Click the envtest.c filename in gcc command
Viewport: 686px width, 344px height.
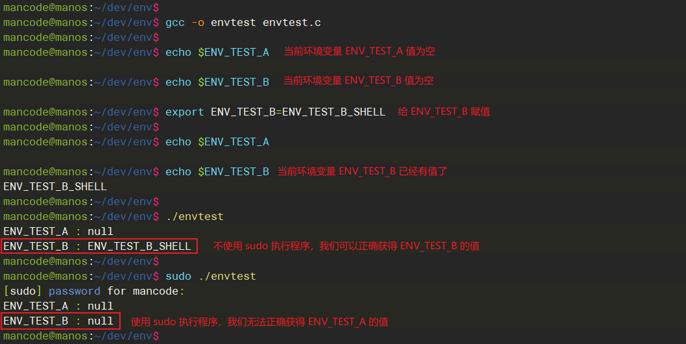291,23
